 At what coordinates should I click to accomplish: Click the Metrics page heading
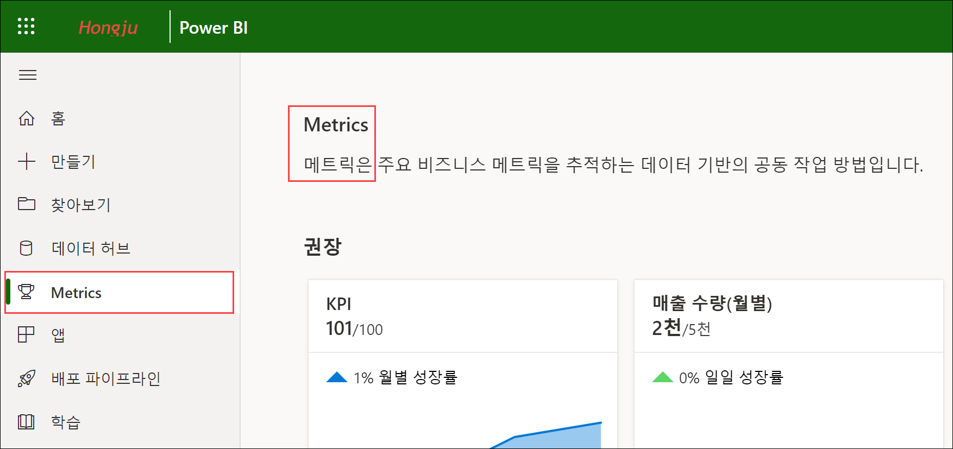336,125
